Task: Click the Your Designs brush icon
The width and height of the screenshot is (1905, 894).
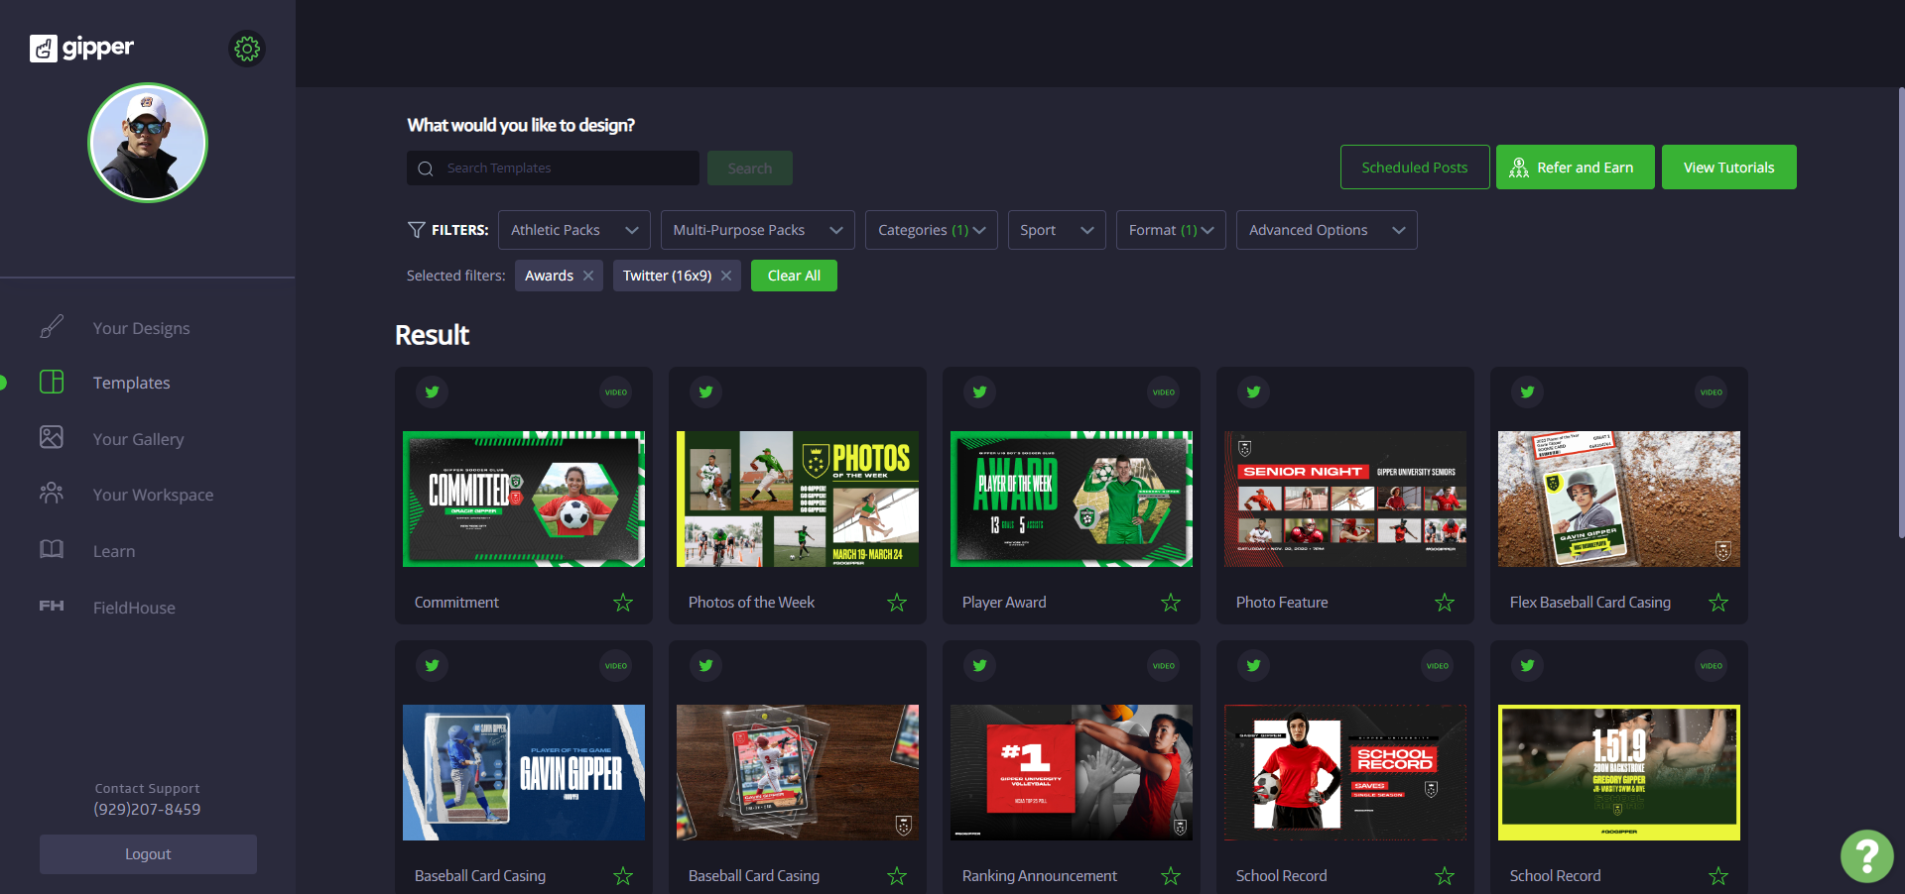Action: 52,326
